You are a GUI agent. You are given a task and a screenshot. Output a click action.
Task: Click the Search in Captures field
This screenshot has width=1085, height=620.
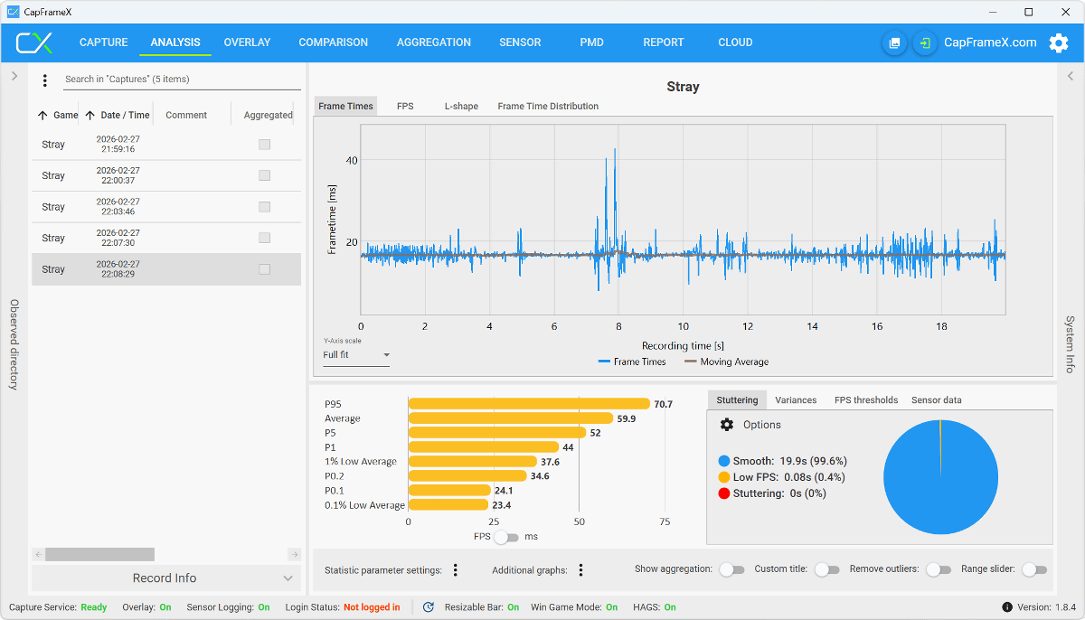(x=181, y=80)
